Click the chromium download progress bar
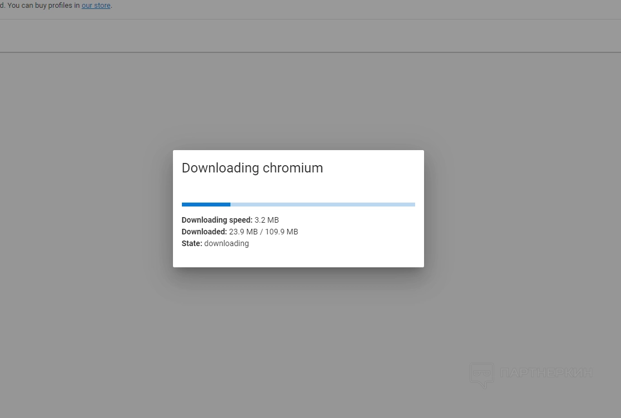This screenshot has height=418, width=621. click(298, 204)
